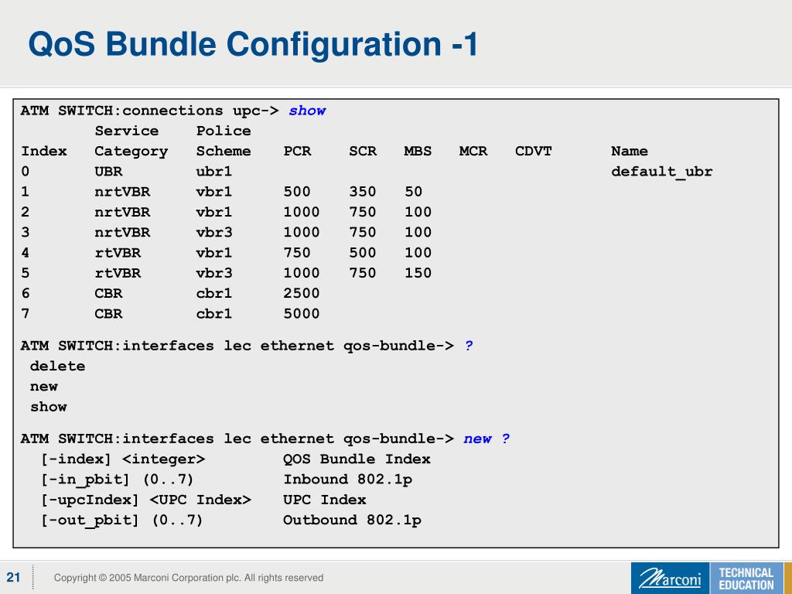
Task: Click the 'MBS' column header
Action: tap(418, 151)
